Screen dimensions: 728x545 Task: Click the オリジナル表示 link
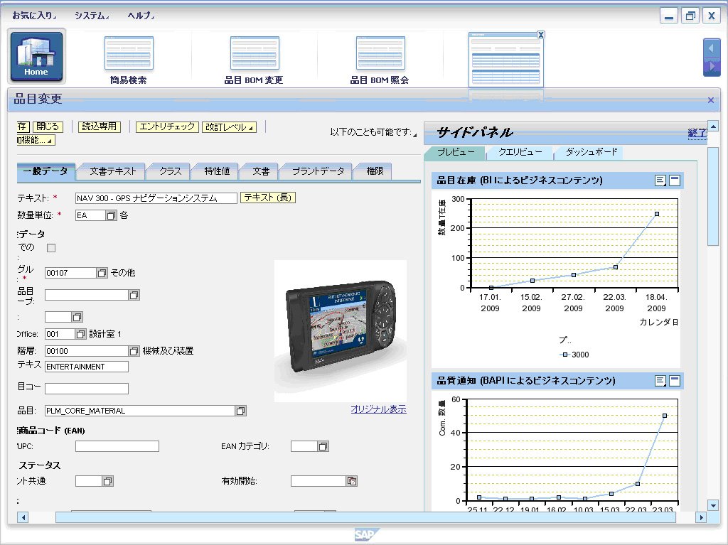(x=378, y=409)
